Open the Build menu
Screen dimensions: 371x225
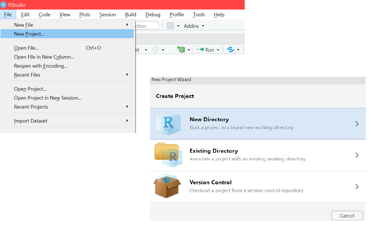tap(131, 15)
